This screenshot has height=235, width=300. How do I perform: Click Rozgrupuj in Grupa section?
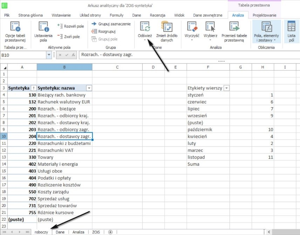[x=103, y=32]
